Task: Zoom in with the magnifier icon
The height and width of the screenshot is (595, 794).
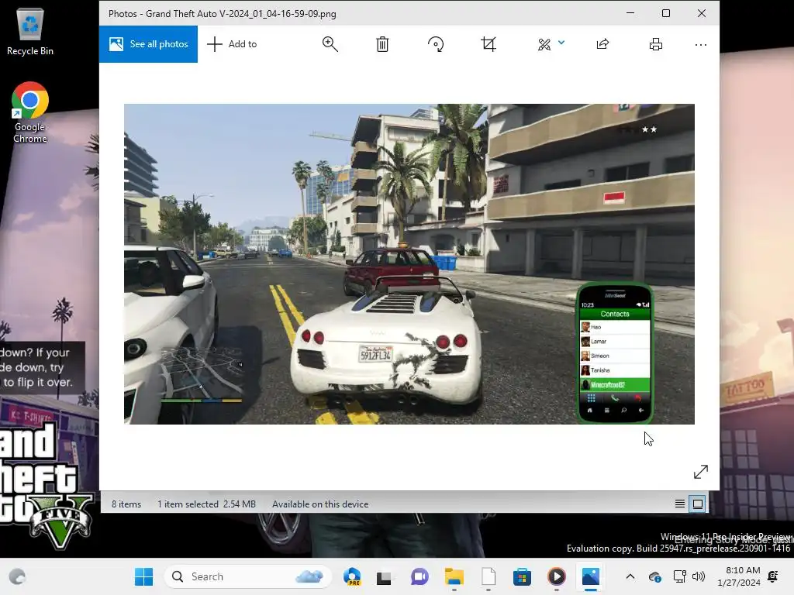Action: point(330,44)
